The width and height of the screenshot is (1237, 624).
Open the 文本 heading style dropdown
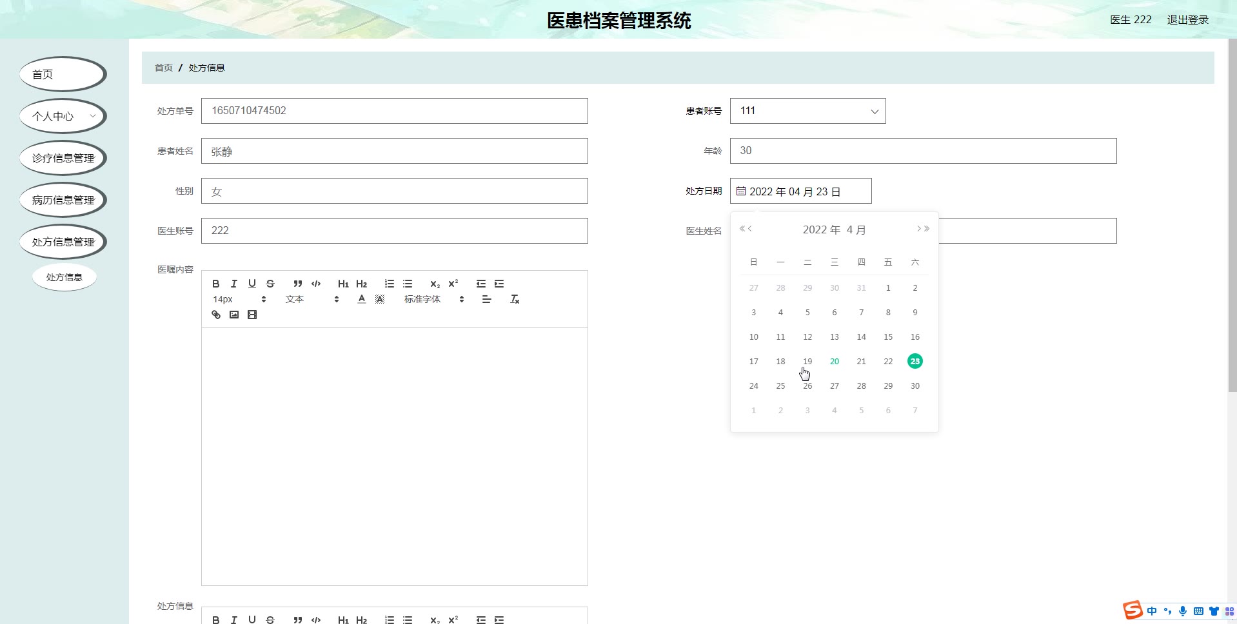click(312, 299)
